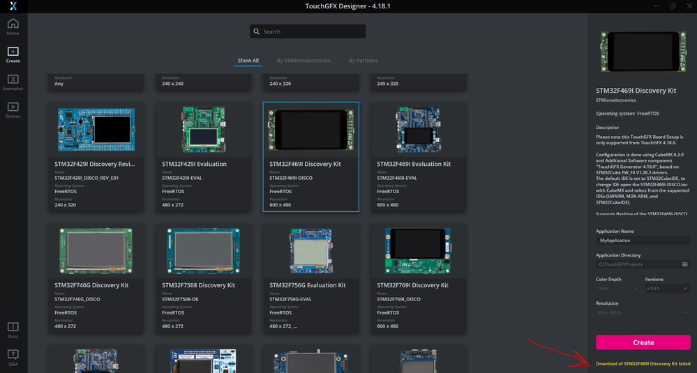Select STM32F7508 Discovery Kit board image
The image size is (697, 373).
203,251
